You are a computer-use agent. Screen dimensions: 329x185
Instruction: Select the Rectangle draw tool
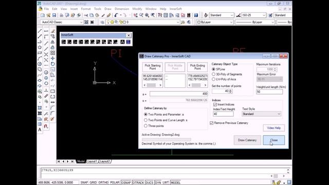tap(40, 53)
